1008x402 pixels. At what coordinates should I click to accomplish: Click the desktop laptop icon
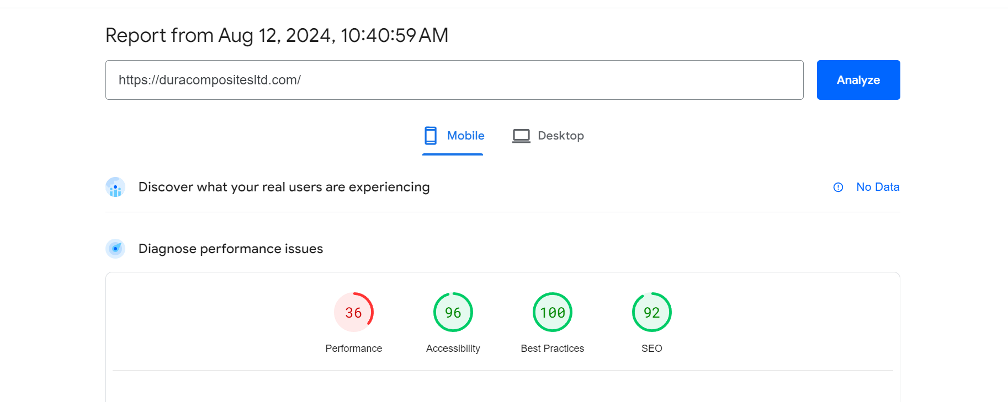point(521,136)
